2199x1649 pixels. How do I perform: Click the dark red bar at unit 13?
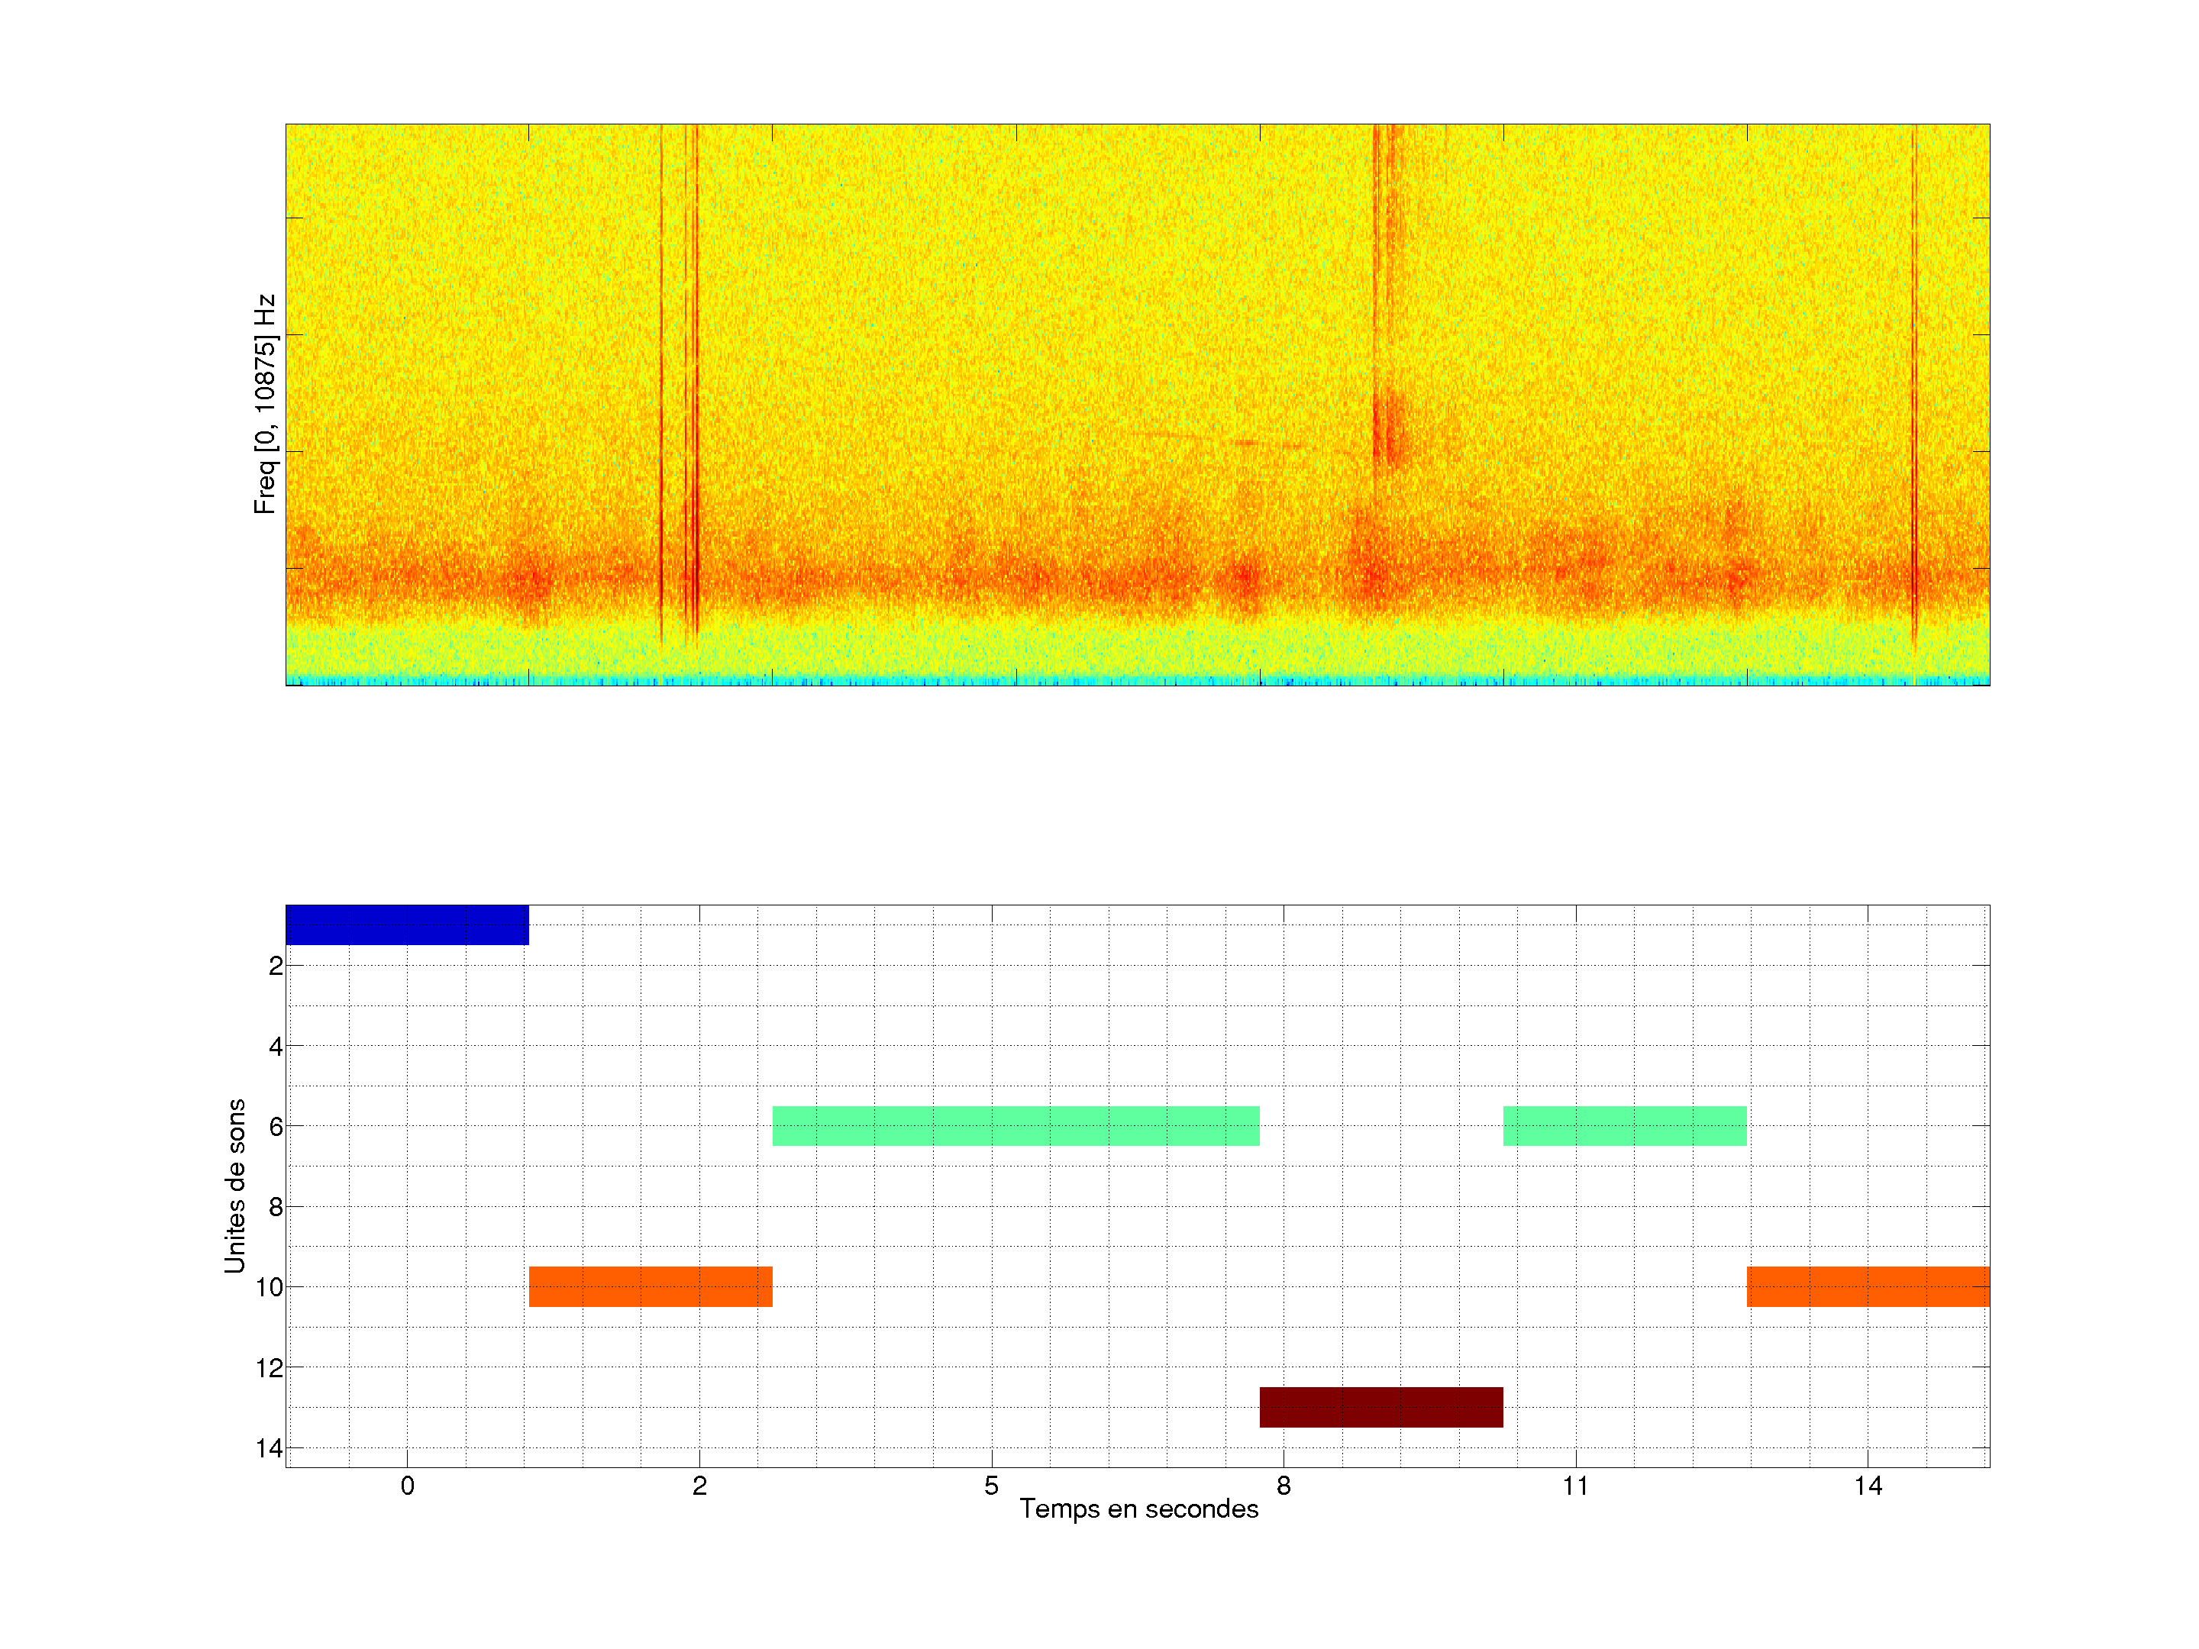coord(1380,1406)
